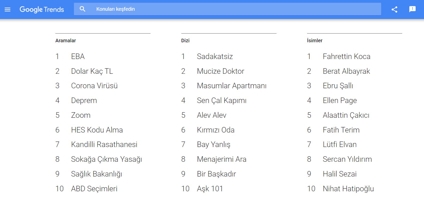Open the 'Ellen Page' name entry
The image size is (424, 205).
tap(340, 100)
